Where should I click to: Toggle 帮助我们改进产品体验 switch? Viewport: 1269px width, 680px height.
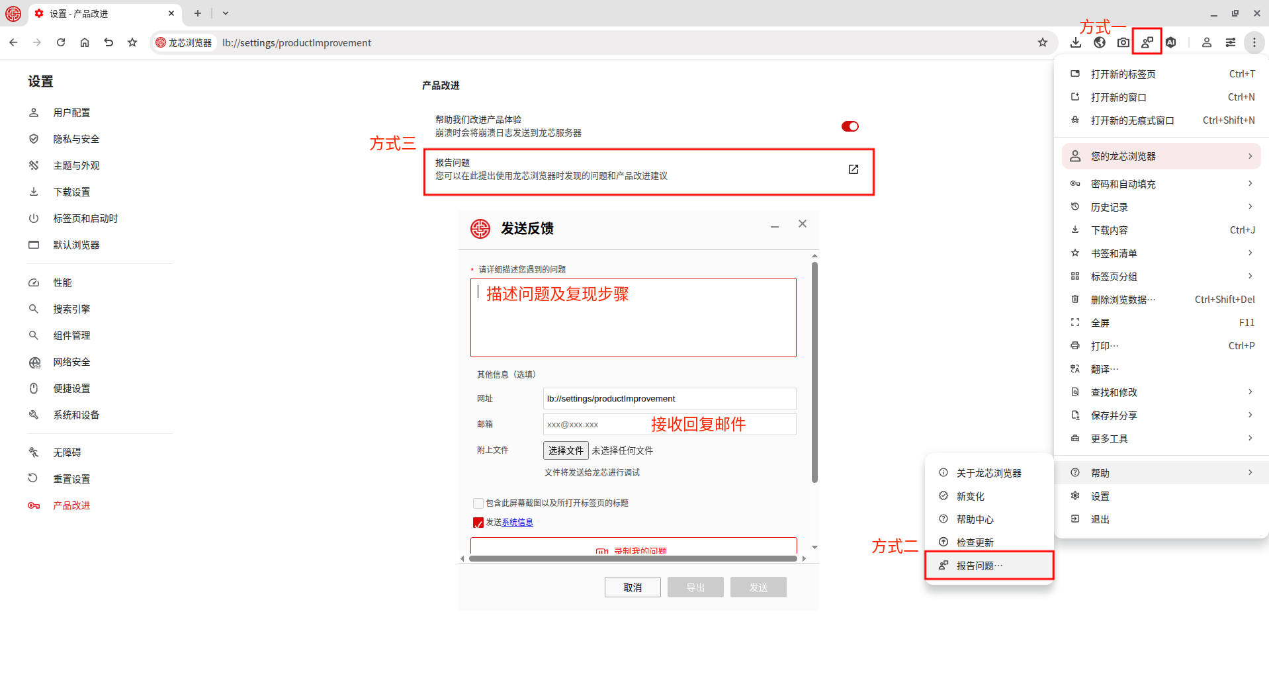point(850,126)
